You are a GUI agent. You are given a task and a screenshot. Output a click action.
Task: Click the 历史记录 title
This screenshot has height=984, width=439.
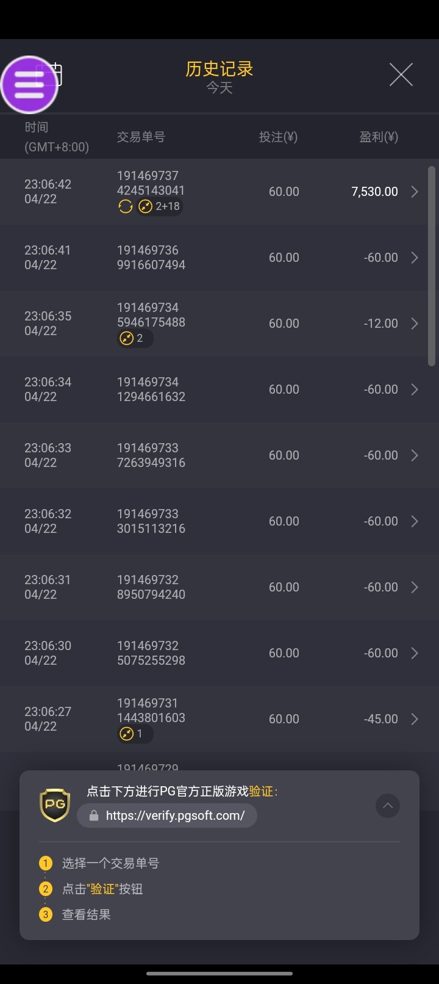(219, 69)
